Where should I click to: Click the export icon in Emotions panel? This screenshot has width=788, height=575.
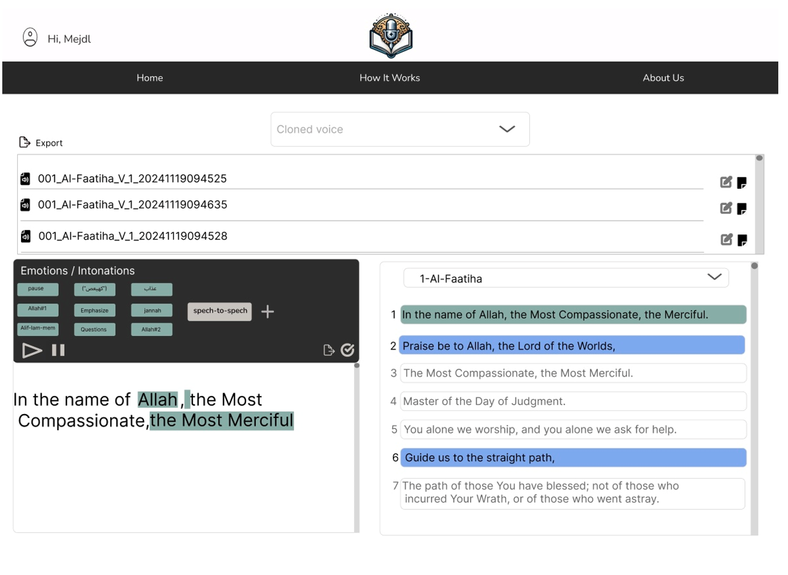328,350
